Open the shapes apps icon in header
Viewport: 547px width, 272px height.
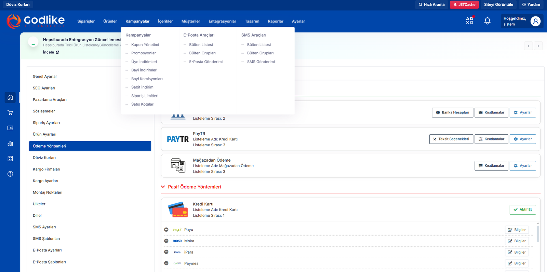pyautogui.click(x=469, y=21)
